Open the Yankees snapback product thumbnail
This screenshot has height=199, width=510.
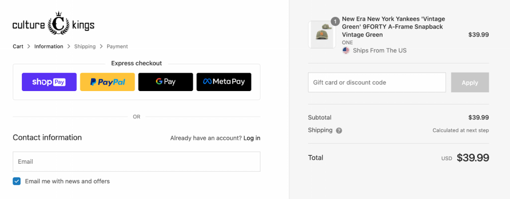click(322, 34)
